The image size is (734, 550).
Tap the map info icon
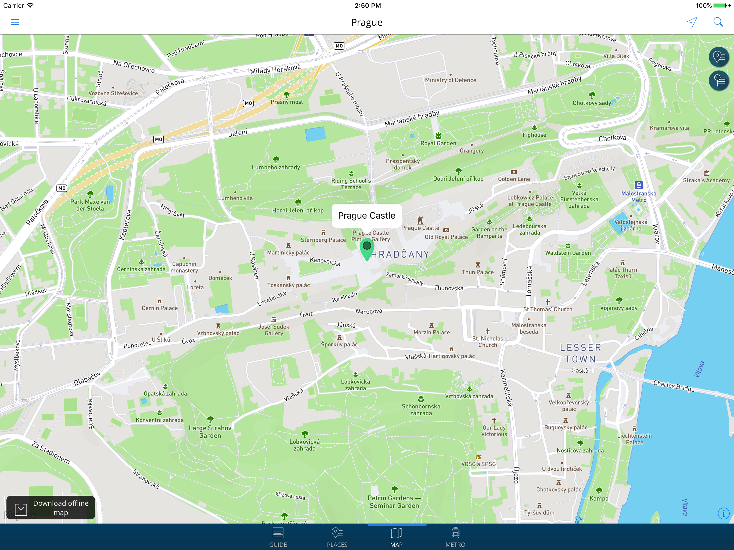(723, 513)
